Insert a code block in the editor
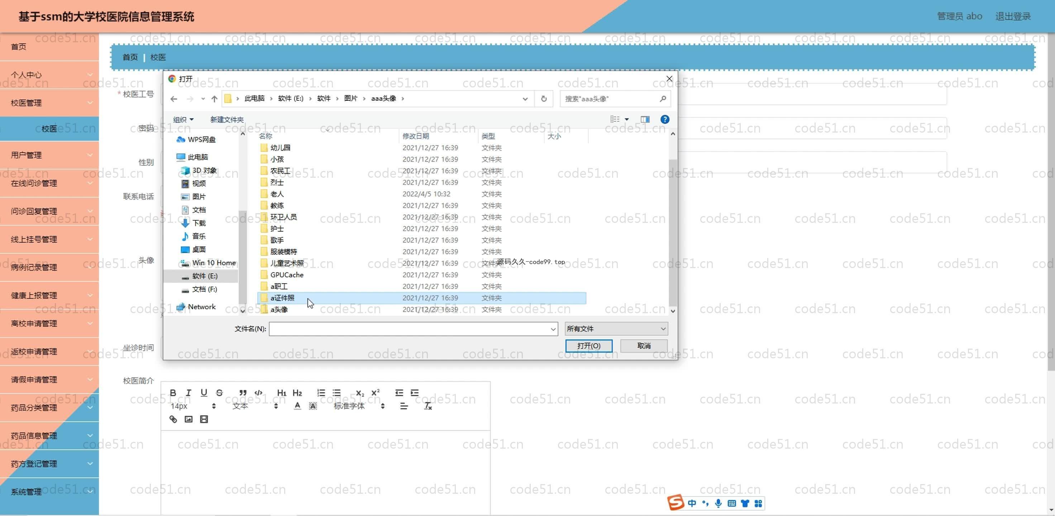The height and width of the screenshot is (516, 1055). point(258,393)
